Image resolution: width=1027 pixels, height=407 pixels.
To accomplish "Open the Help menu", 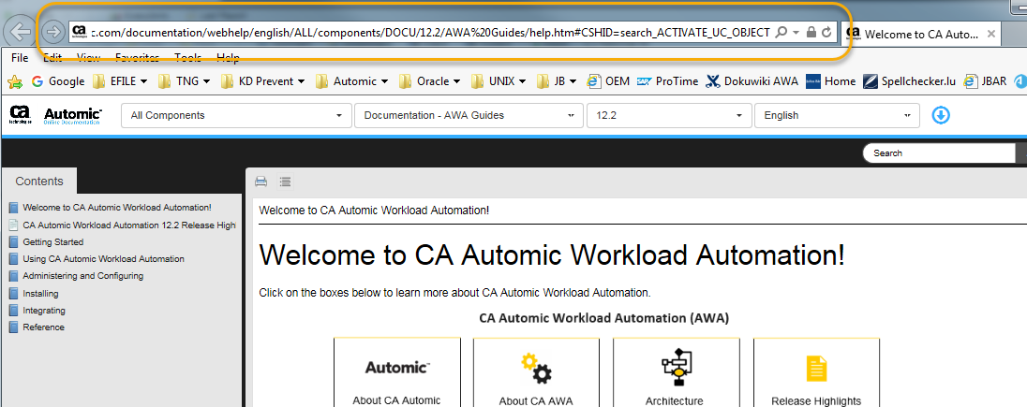I will [x=228, y=58].
